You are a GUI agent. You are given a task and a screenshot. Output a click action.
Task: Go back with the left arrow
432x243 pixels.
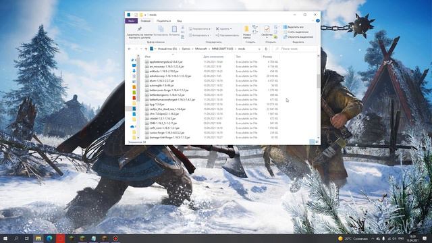(130, 49)
